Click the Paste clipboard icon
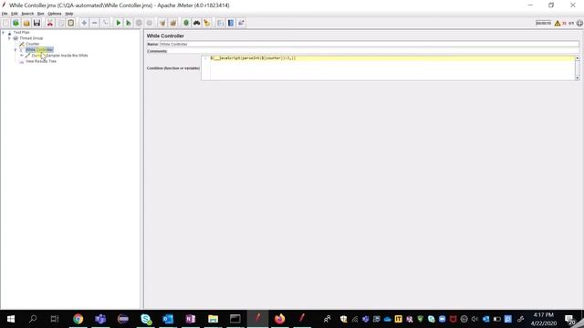584x328 pixels. tap(71, 23)
